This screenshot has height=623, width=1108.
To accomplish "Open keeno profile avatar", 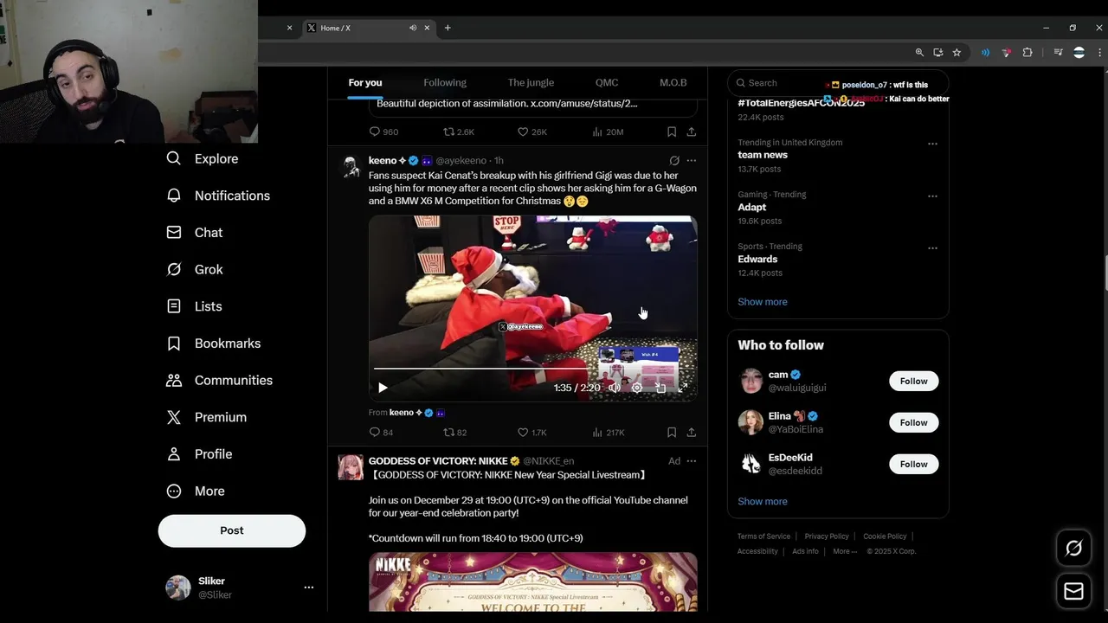I will [351, 167].
